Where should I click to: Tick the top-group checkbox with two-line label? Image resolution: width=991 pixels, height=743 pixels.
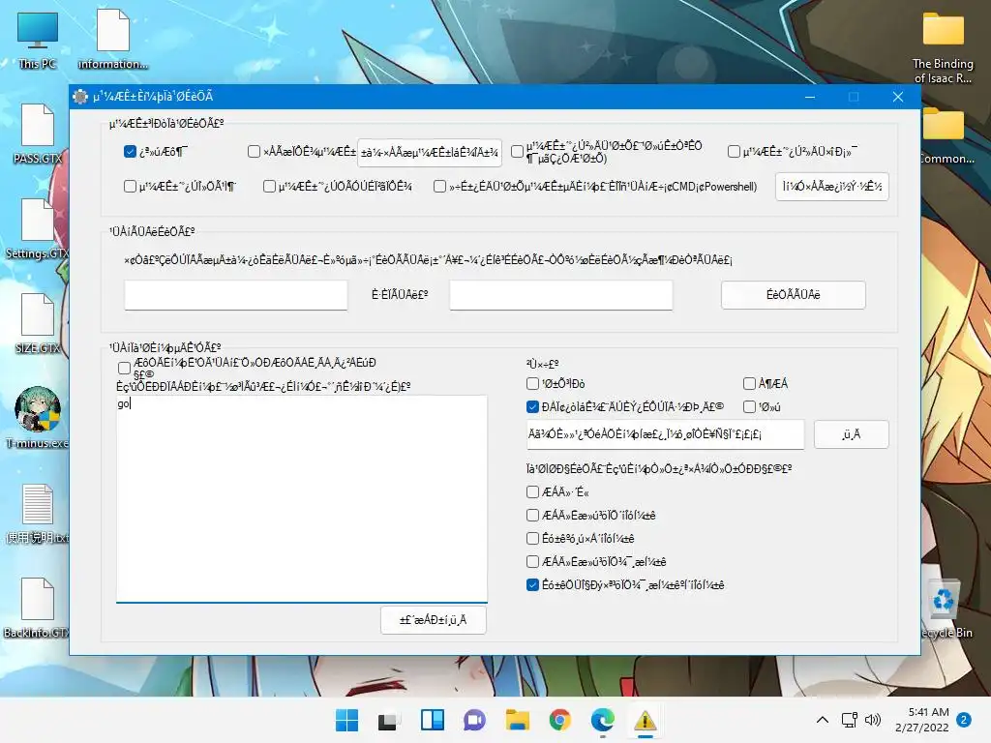[x=517, y=152]
